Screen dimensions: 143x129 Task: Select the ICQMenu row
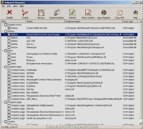click(69, 86)
